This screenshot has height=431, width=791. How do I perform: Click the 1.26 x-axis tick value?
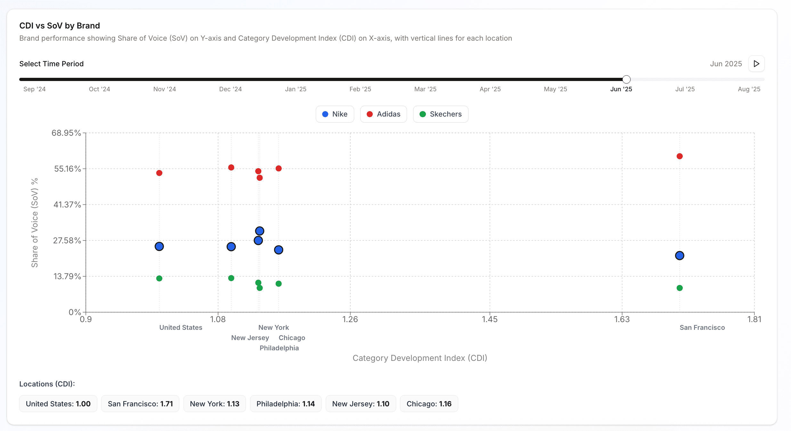350,319
